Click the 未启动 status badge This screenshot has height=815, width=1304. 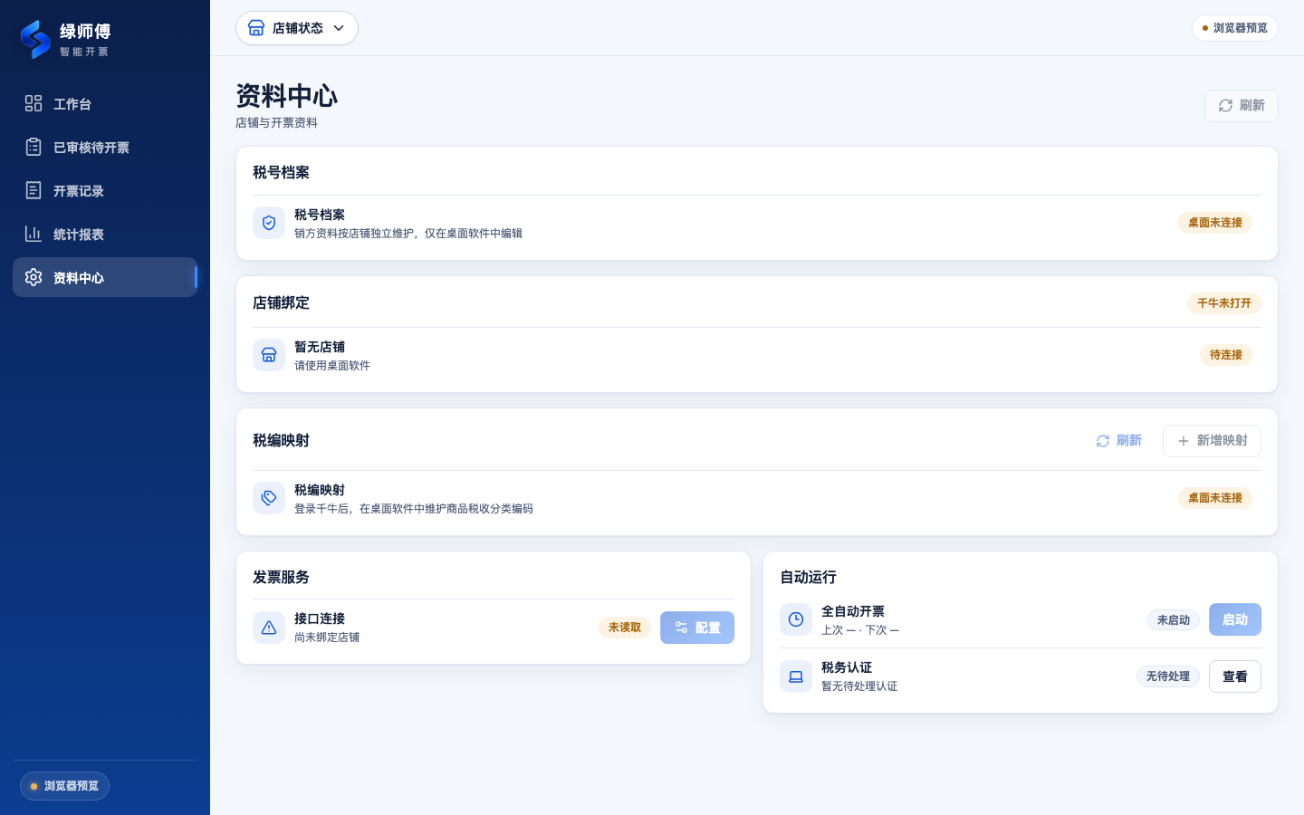(1174, 620)
